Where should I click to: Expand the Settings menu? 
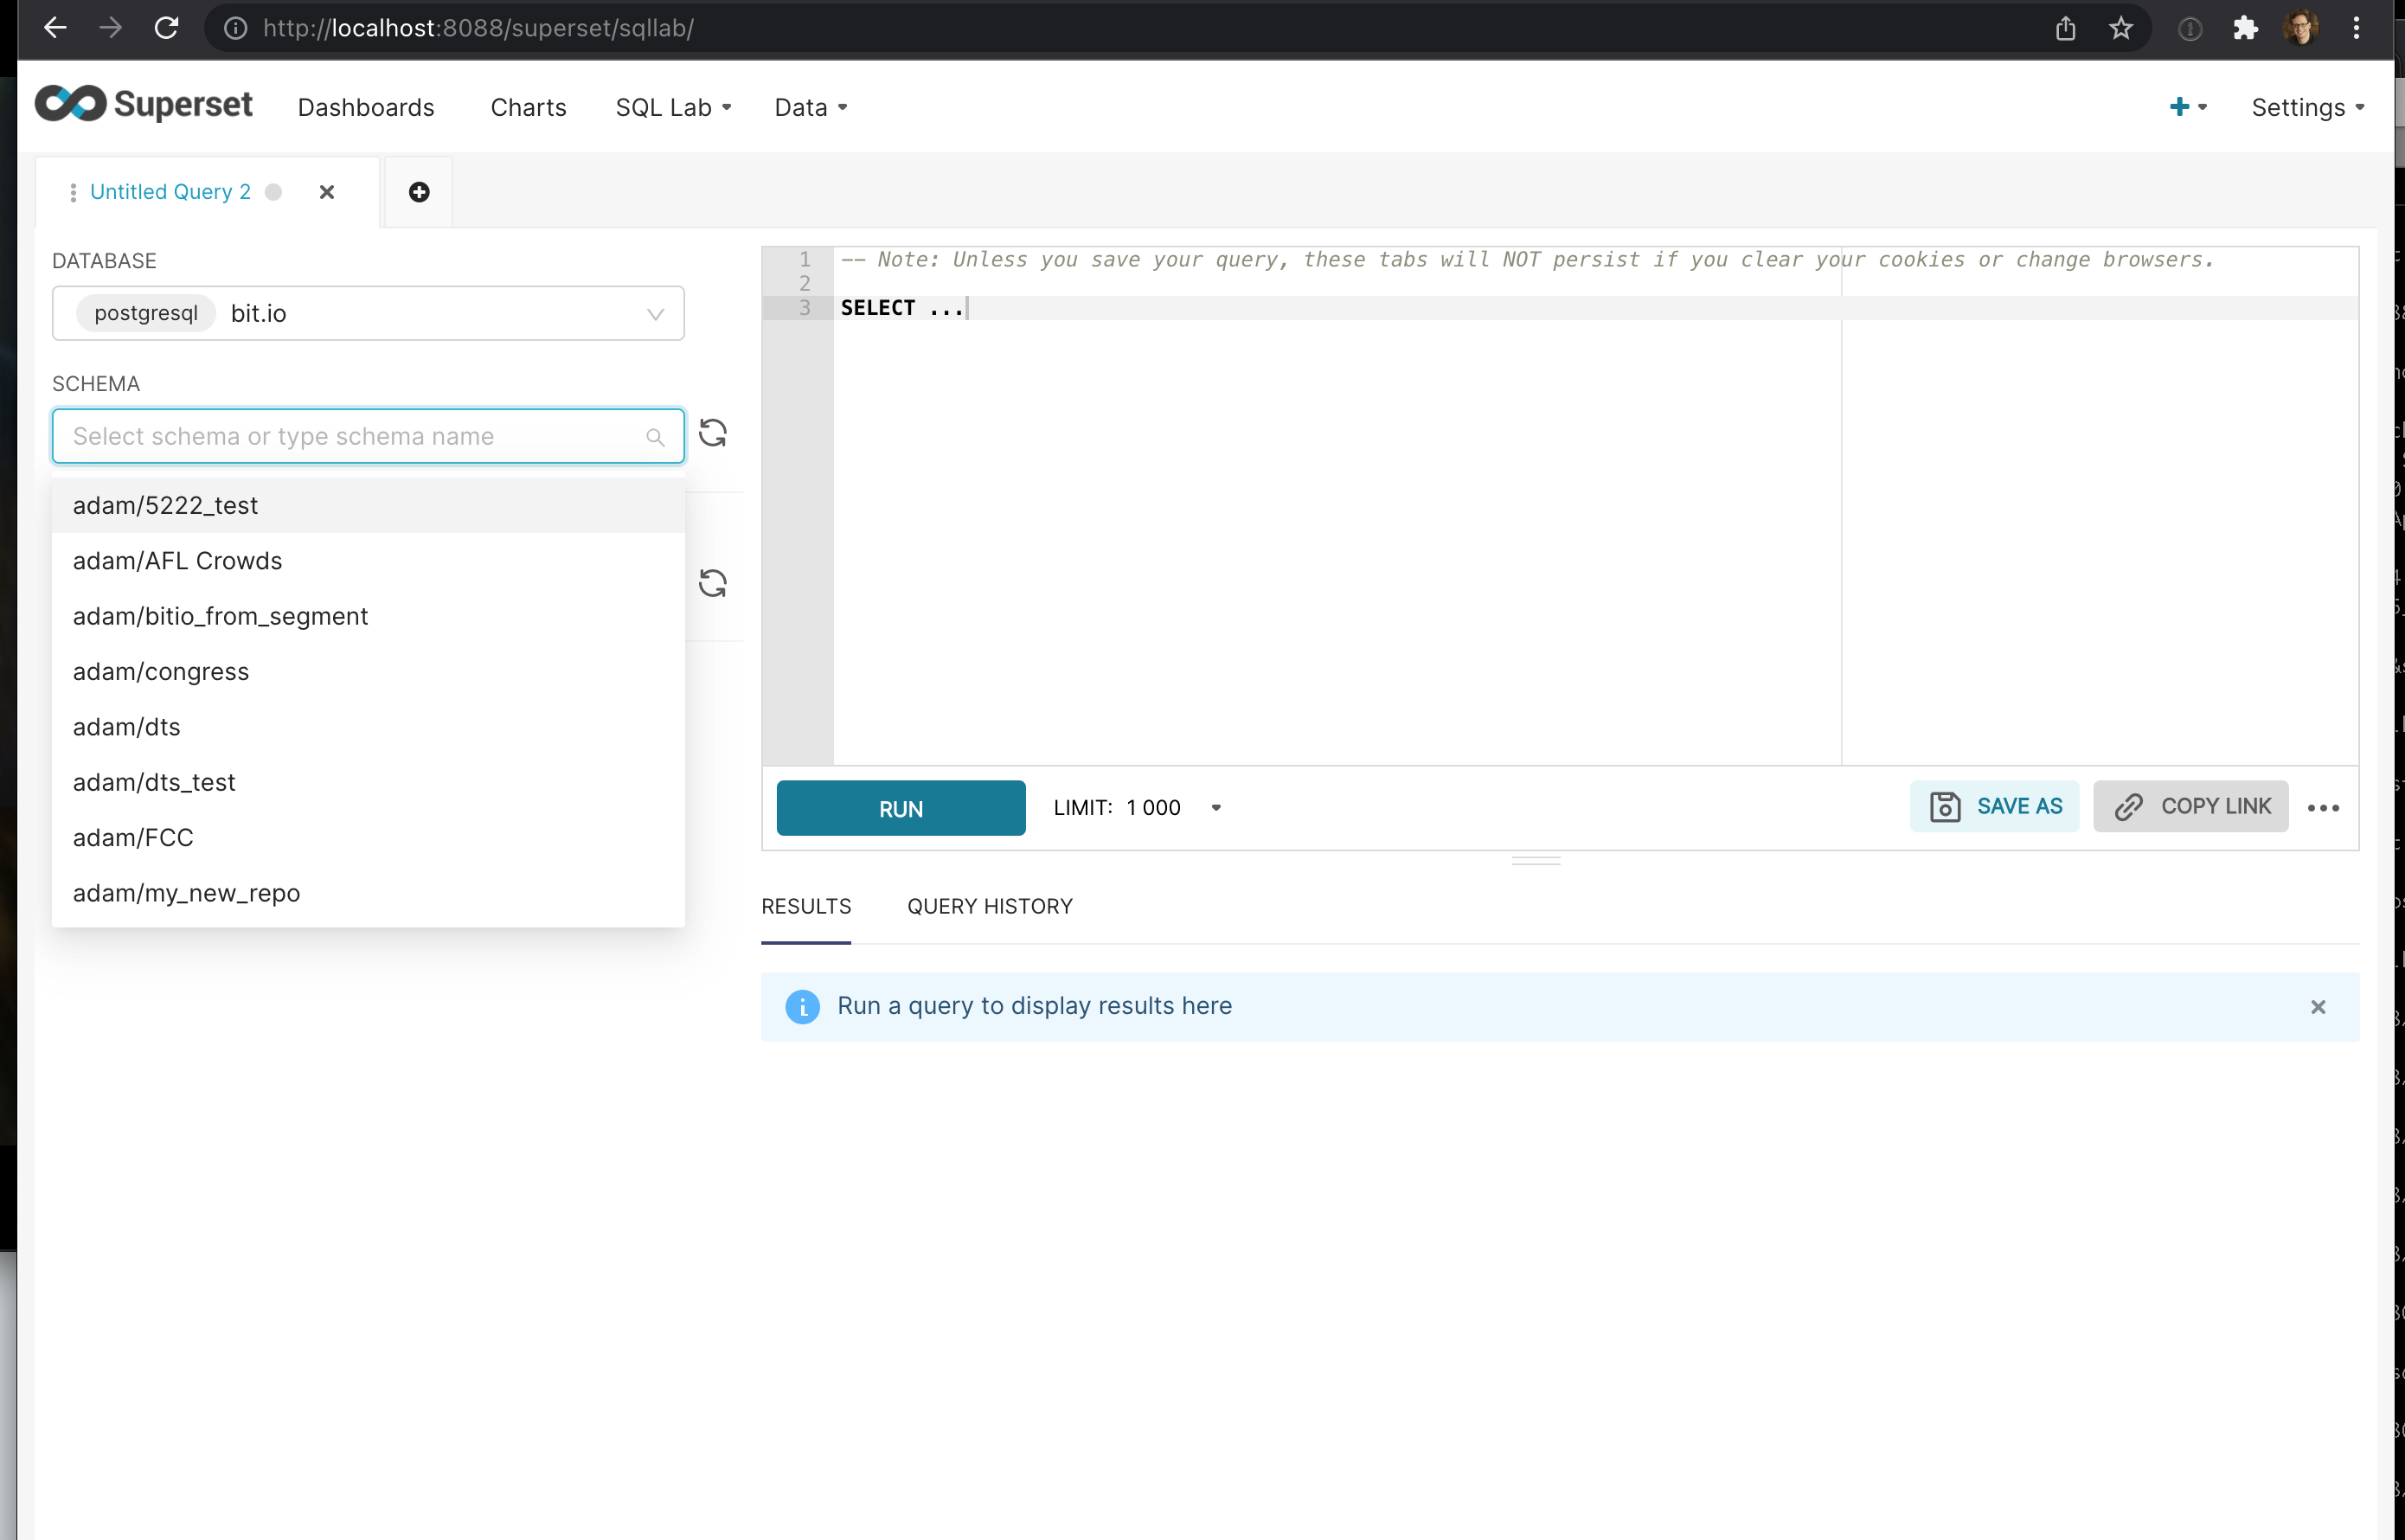coord(2307,107)
